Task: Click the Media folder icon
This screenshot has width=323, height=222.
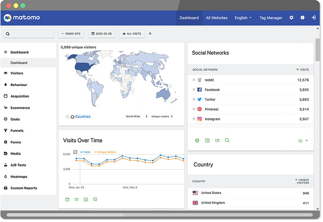Action: (6, 153)
